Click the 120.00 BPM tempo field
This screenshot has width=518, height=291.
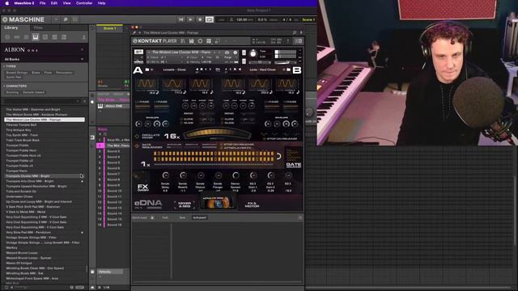click(242, 19)
